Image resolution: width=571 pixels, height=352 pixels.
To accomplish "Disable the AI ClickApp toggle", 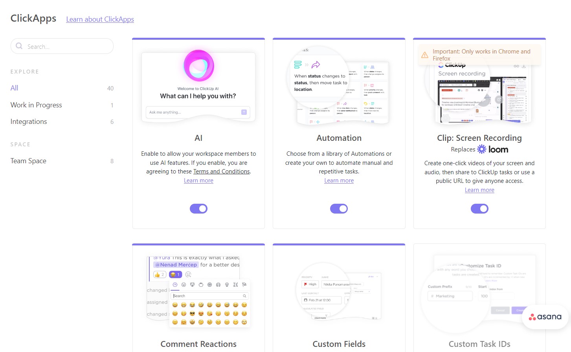I will [198, 208].
